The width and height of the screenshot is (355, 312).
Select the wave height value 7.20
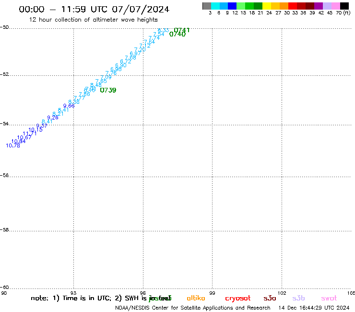point(140,49)
